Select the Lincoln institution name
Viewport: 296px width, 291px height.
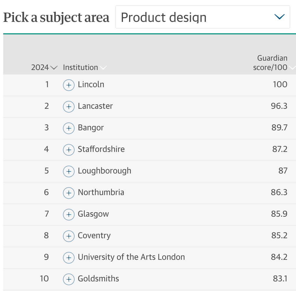pyautogui.click(x=91, y=85)
